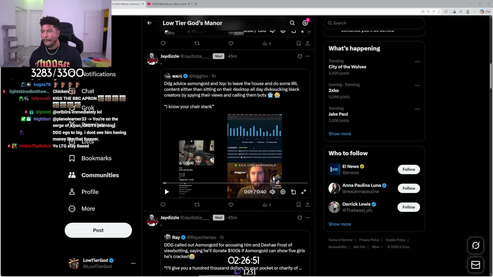This screenshot has height=277, width=493.
Task: Share the post with the 0:40 video
Action: click(x=307, y=205)
